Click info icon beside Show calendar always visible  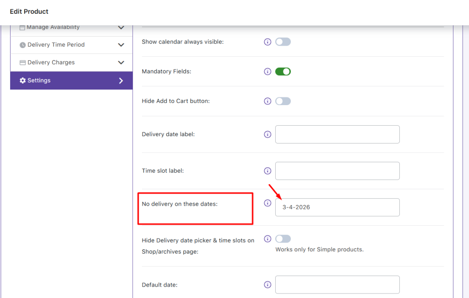[x=267, y=42]
